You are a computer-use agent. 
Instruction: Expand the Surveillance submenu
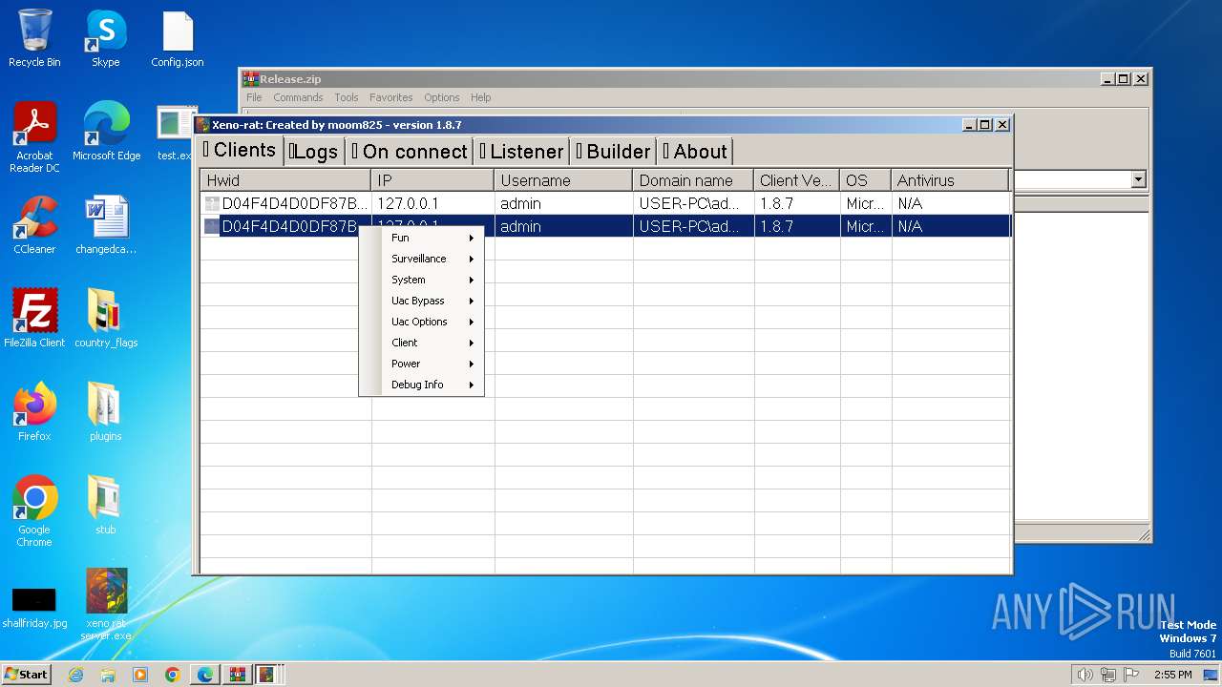click(421, 259)
